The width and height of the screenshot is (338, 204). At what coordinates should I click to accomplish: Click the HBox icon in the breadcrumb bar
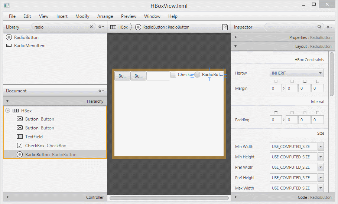click(x=113, y=27)
